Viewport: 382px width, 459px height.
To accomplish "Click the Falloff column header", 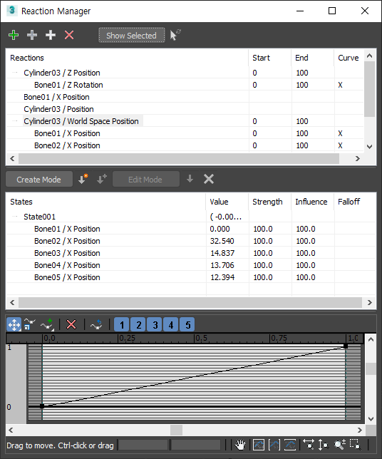I will pyautogui.click(x=354, y=202).
